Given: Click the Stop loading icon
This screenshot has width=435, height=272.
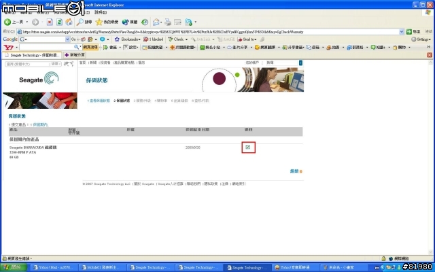Looking at the screenshot, I should coord(50,22).
